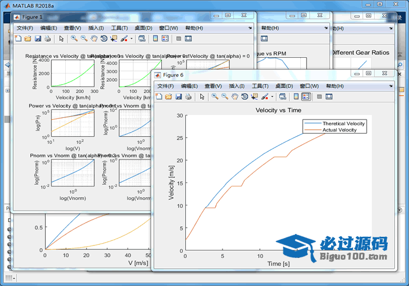Select the Pan hand tool in Figure 6

coord(235,97)
